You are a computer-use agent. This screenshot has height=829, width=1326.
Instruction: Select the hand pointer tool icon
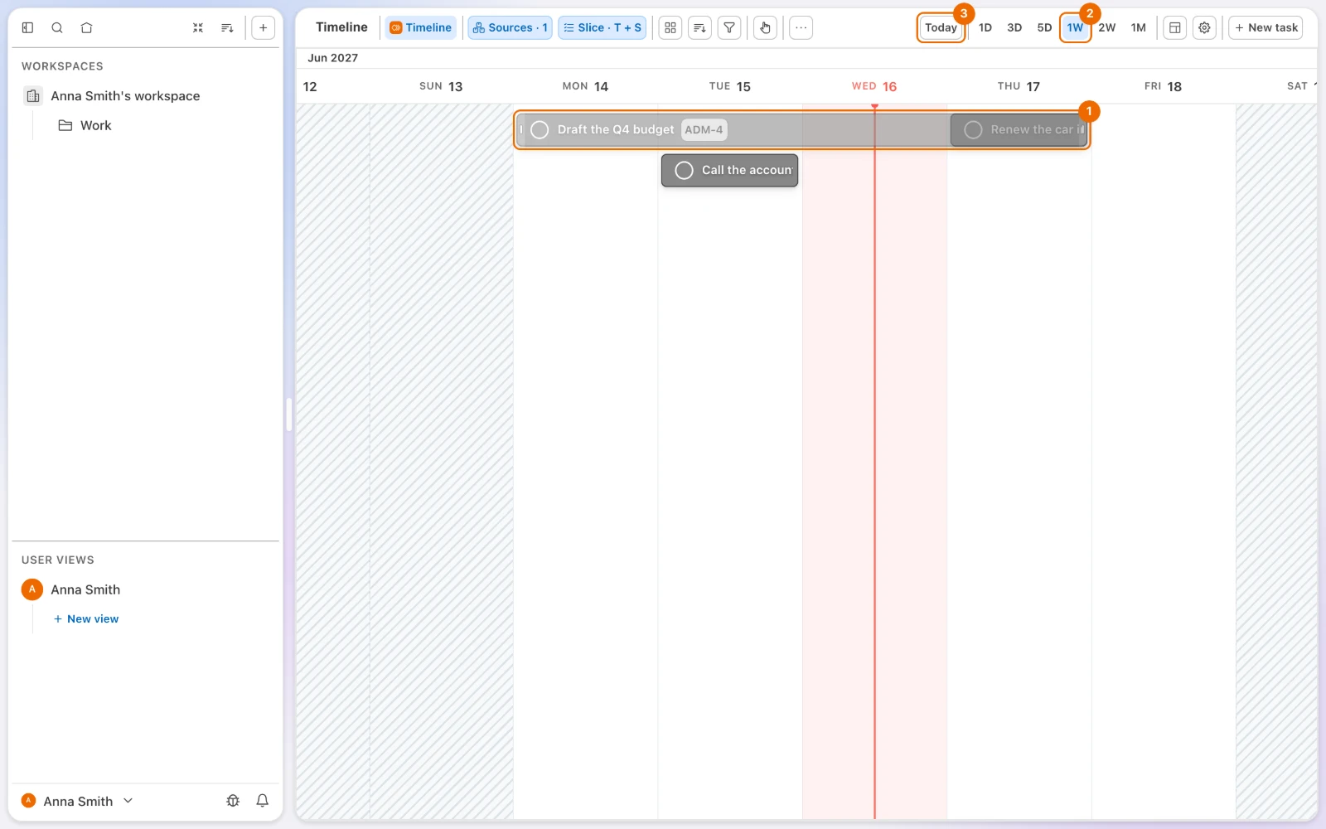coord(765,27)
